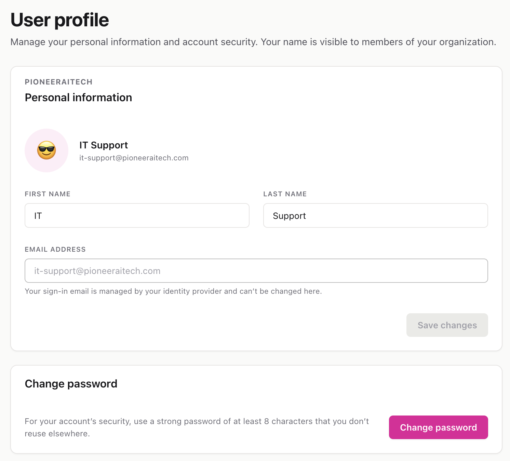Click the LAST NAME field label
The height and width of the screenshot is (461, 510).
point(285,194)
